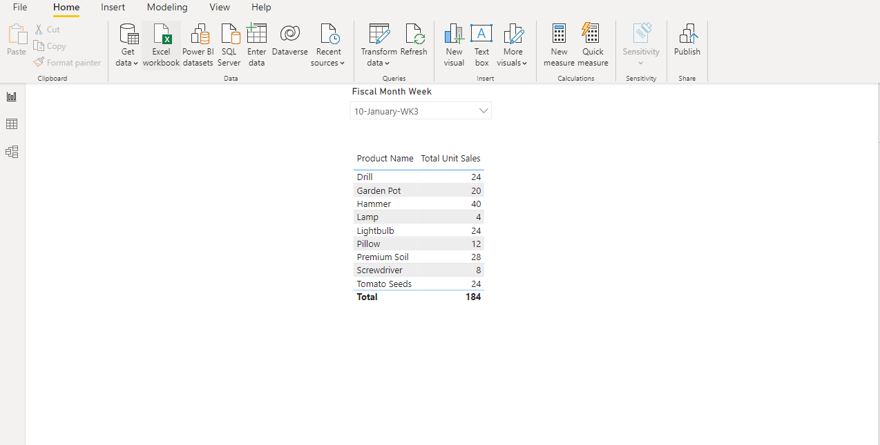Sort by Total Unit Sales column header
Viewport: 880px width, 445px height.
(x=450, y=159)
